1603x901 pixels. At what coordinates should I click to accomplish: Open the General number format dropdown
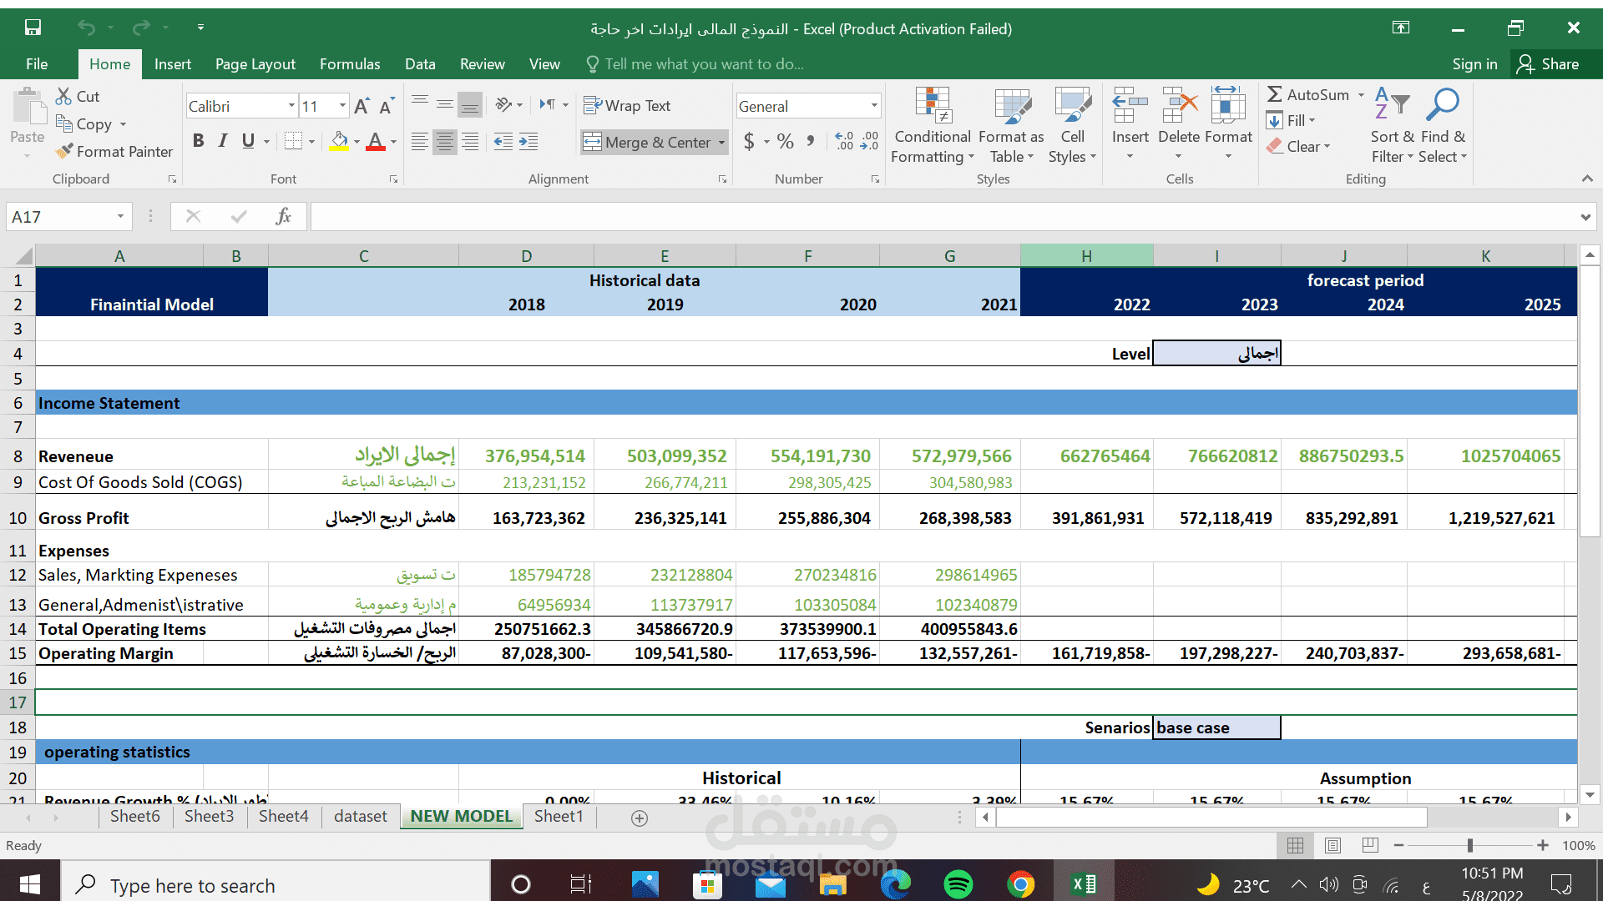point(874,106)
